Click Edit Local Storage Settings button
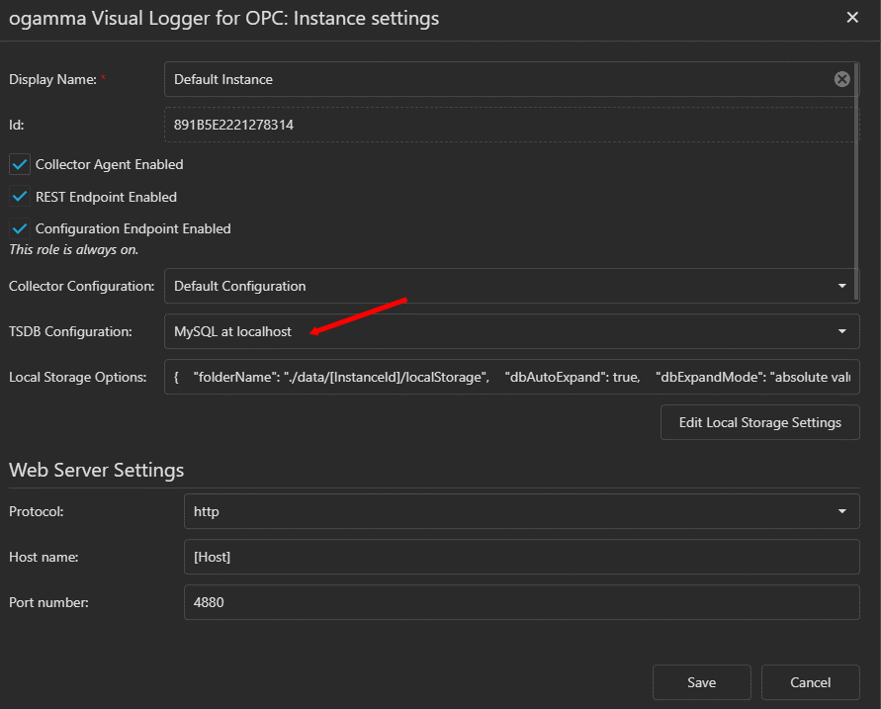The image size is (881, 709). click(759, 422)
